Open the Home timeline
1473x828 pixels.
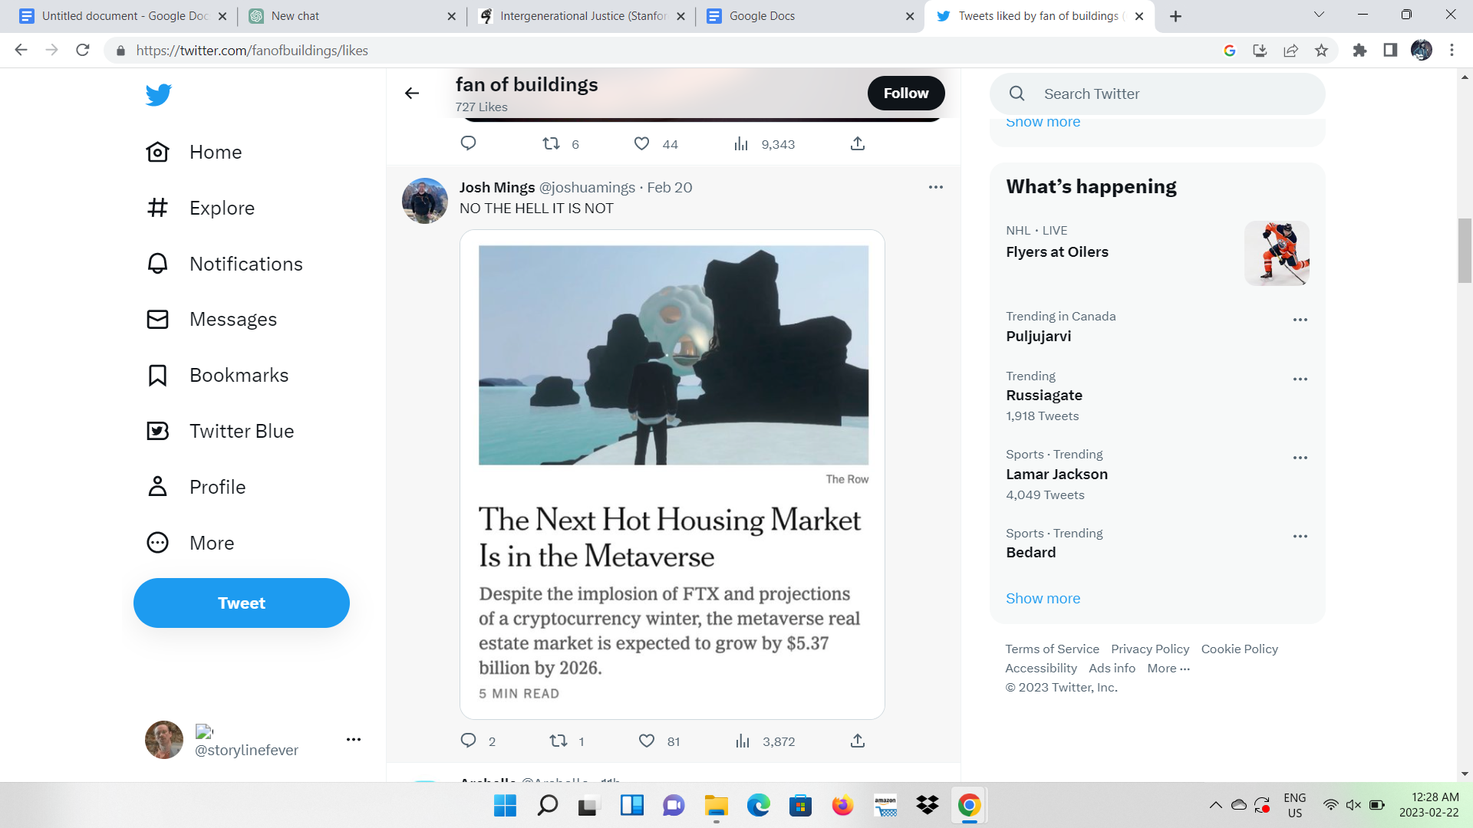click(x=194, y=152)
